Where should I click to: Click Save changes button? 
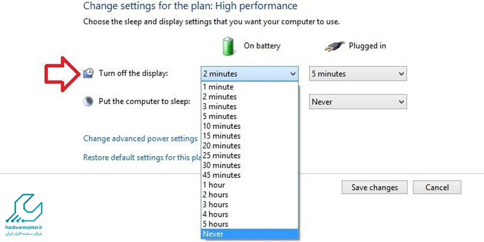(x=374, y=188)
